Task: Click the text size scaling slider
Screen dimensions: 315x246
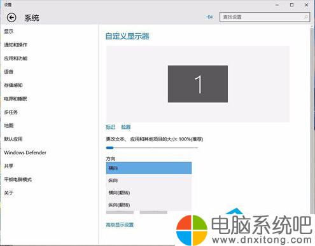Action: (152, 147)
